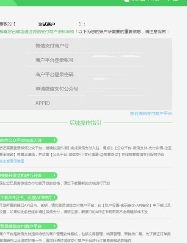Select the 商户平台登录密码 label

(x=54, y=75)
